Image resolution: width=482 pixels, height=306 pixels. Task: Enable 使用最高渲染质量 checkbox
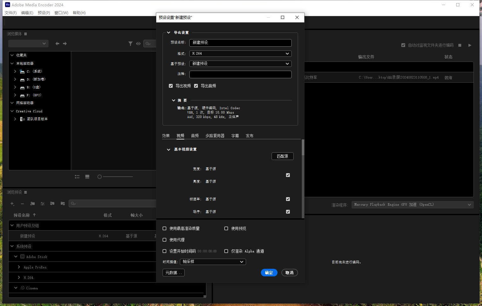pyautogui.click(x=164, y=228)
